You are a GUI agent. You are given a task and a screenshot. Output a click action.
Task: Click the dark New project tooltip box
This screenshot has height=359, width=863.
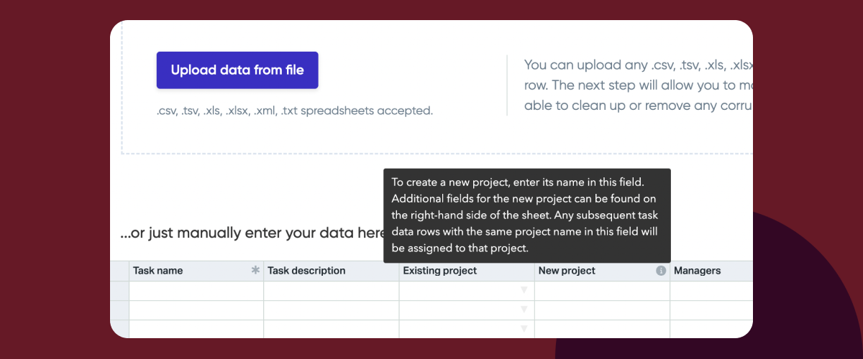(x=526, y=215)
